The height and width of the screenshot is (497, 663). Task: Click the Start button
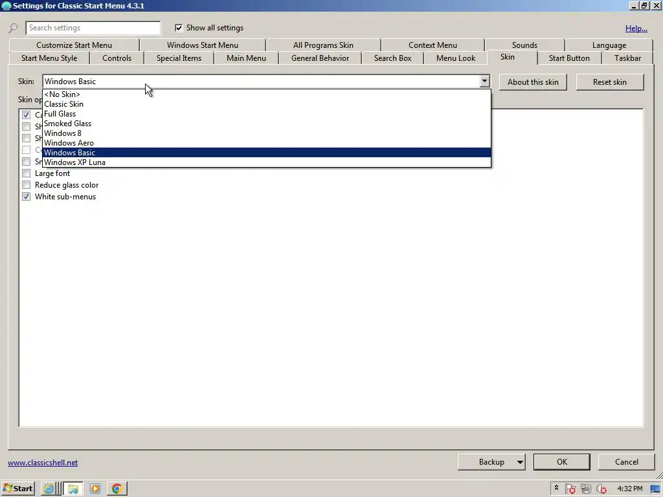(x=17, y=489)
